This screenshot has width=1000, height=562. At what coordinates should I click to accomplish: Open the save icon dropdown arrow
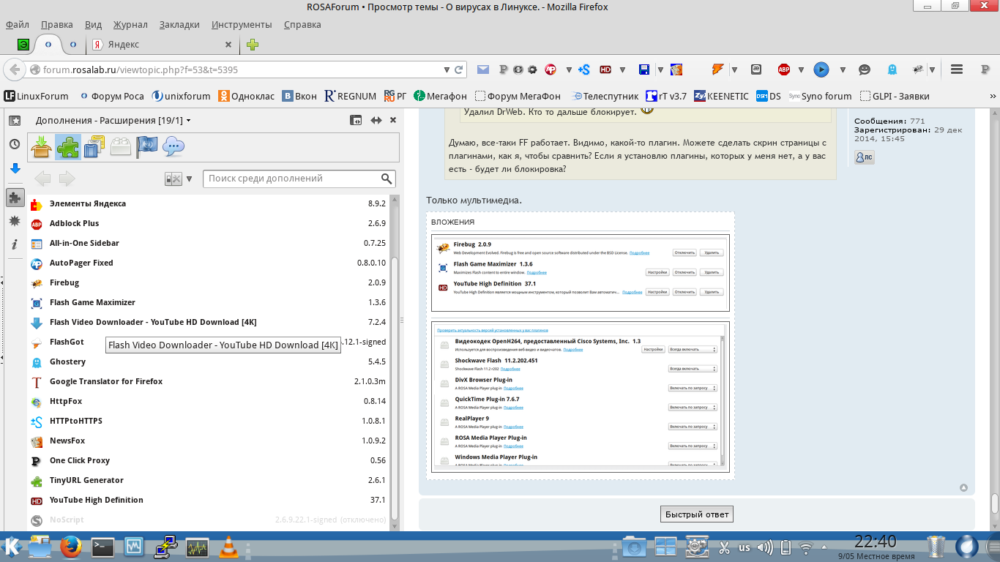pos(661,70)
